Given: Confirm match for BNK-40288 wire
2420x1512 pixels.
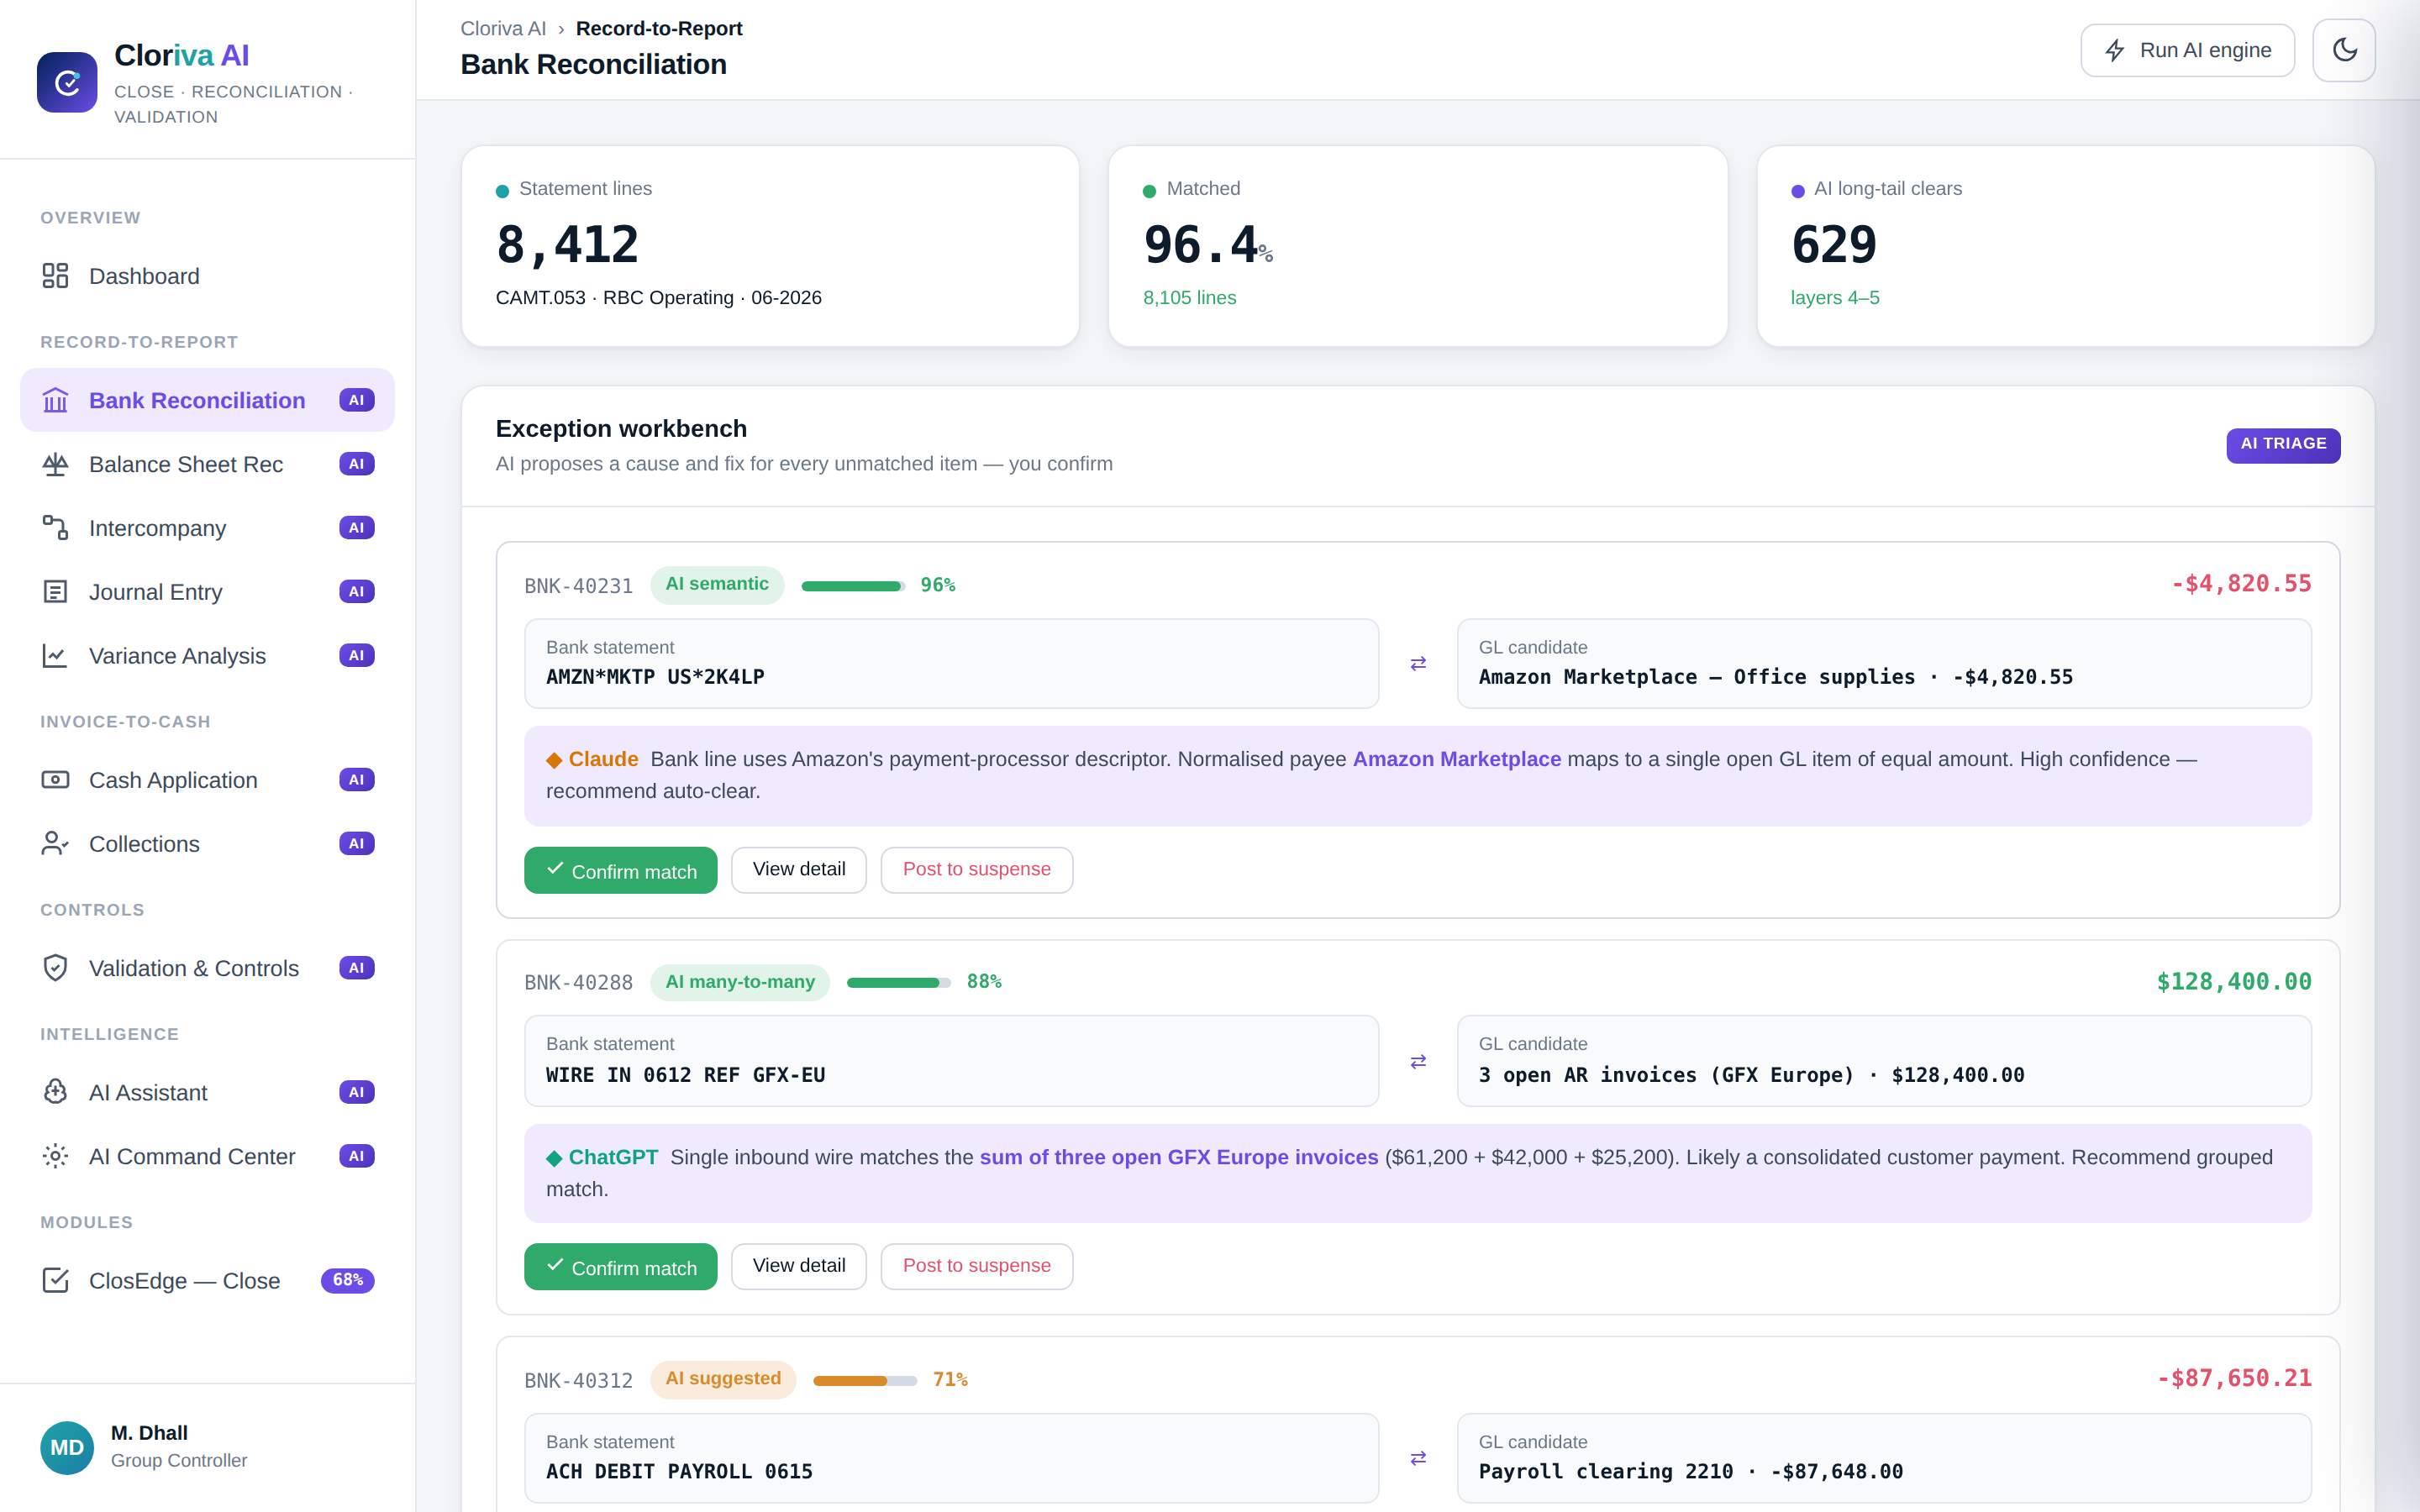Looking at the screenshot, I should pos(620,1266).
